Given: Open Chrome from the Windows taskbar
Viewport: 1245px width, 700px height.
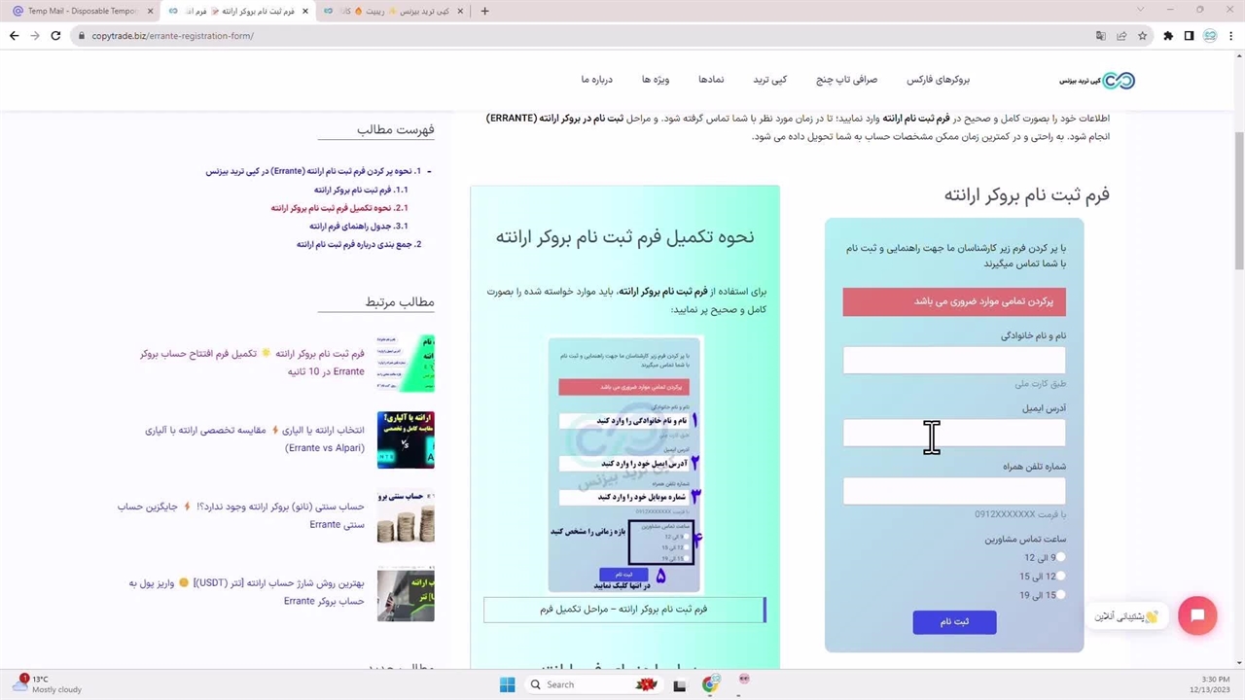Looking at the screenshot, I should tap(710, 684).
